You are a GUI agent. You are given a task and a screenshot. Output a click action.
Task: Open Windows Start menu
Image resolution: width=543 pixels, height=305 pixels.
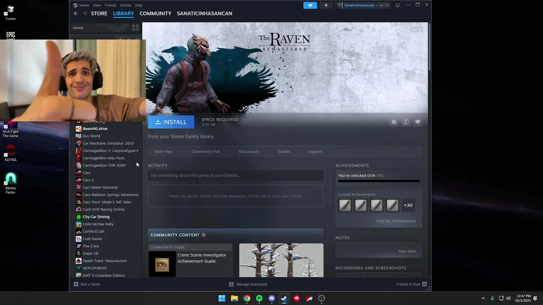[x=222, y=298]
